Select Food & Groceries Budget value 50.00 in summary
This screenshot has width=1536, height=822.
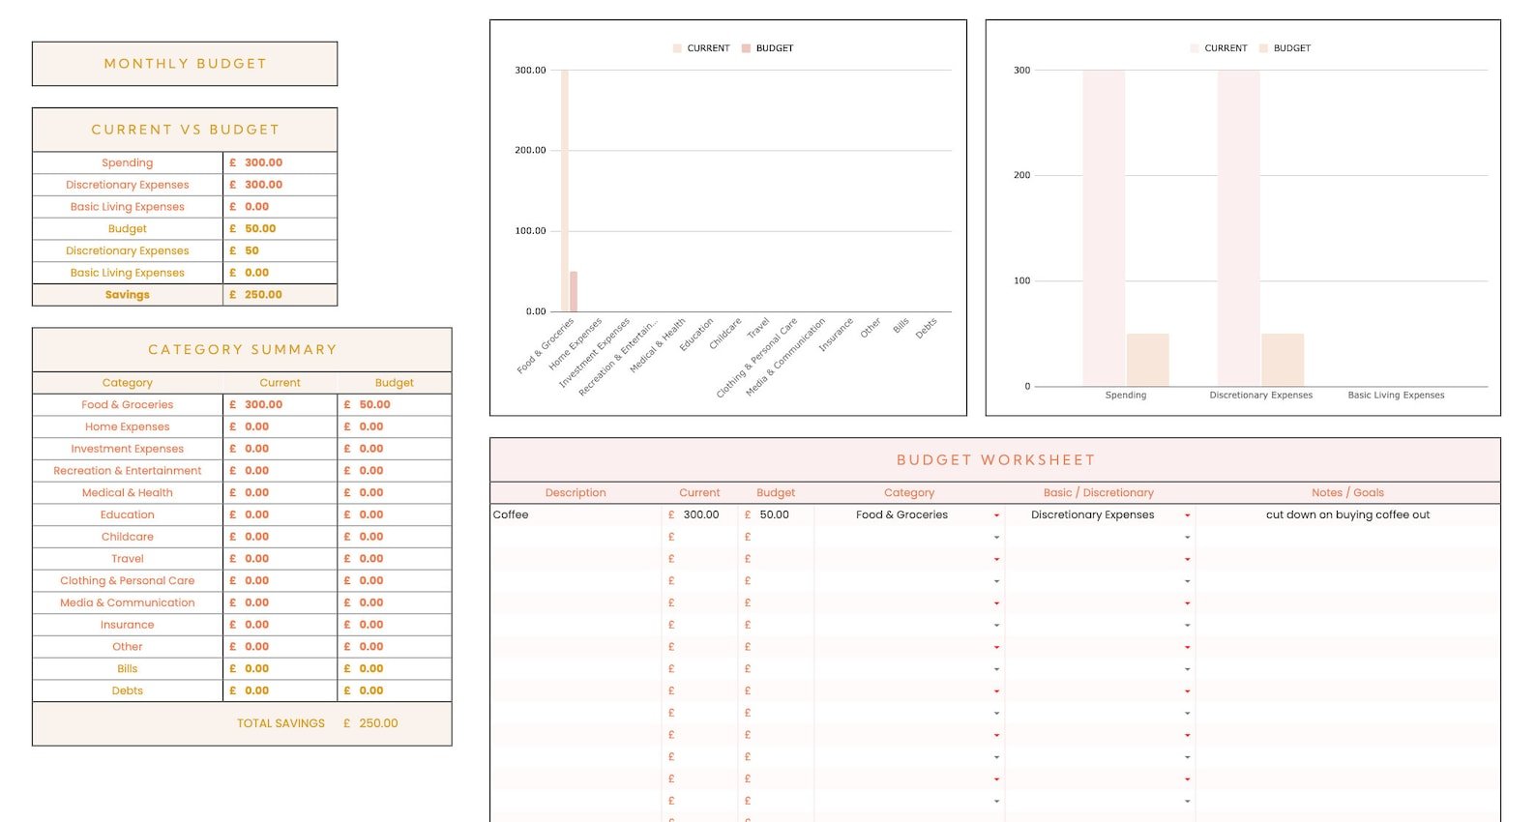click(x=395, y=405)
